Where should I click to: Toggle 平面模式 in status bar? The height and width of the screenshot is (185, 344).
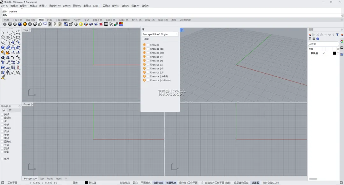click(x=146, y=182)
